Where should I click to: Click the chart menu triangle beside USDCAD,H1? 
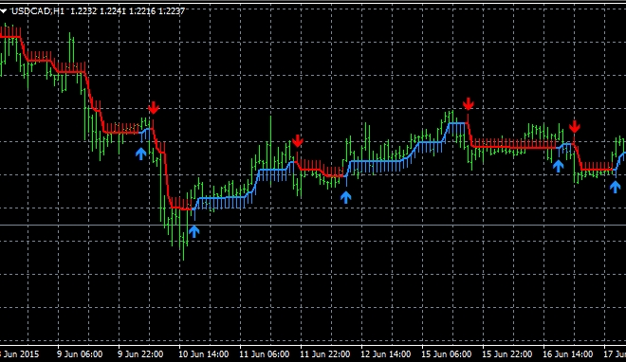click(x=3, y=11)
